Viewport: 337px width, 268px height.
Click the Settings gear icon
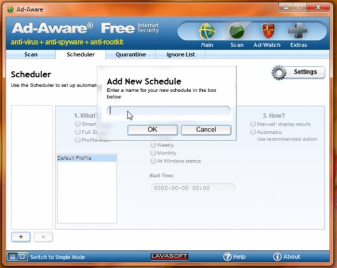[x=279, y=73]
